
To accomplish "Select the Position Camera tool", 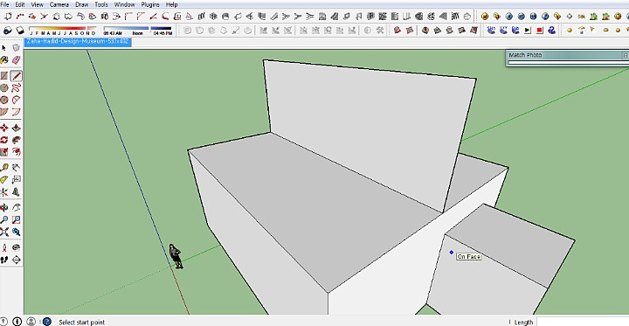I will (4, 247).
